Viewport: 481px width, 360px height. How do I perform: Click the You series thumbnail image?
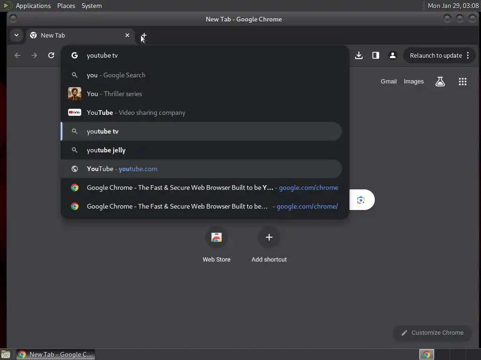[75, 94]
